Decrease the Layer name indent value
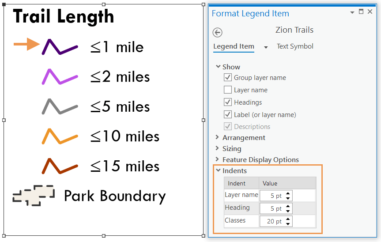Screen dimensions: 381x242 point(288,198)
